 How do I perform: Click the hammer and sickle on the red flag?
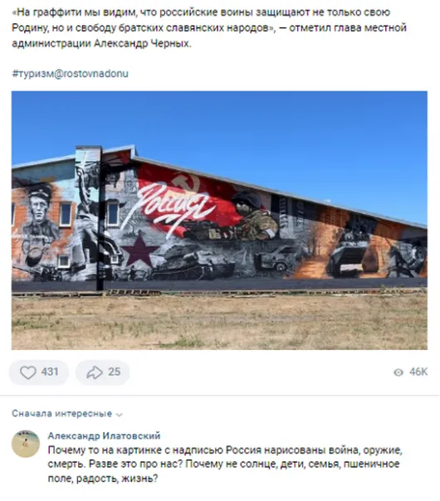tap(187, 182)
